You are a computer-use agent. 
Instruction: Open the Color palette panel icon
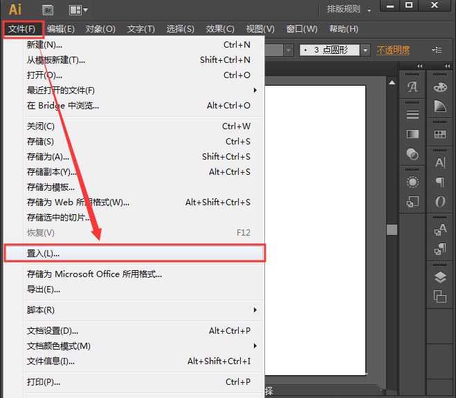440,87
